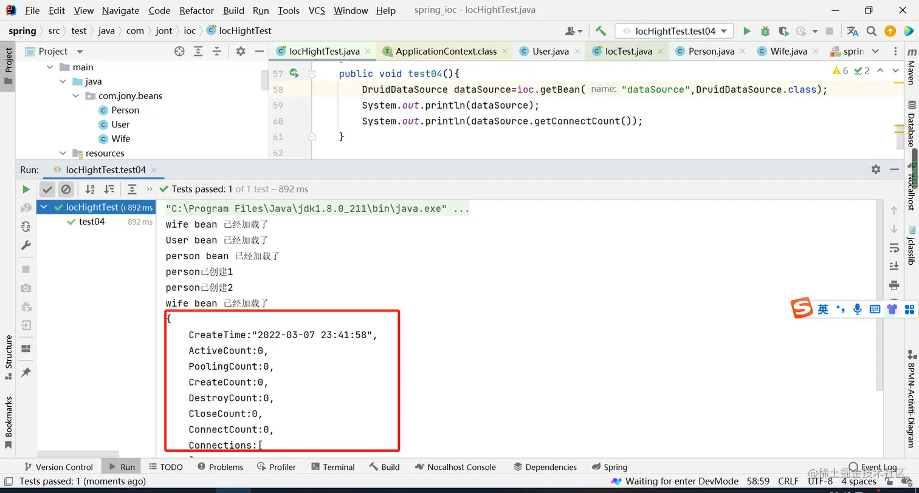The height and width of the screenshot is (493, 919).
Task: Open the Navigate menu
Action: click(x=120, y=10)
